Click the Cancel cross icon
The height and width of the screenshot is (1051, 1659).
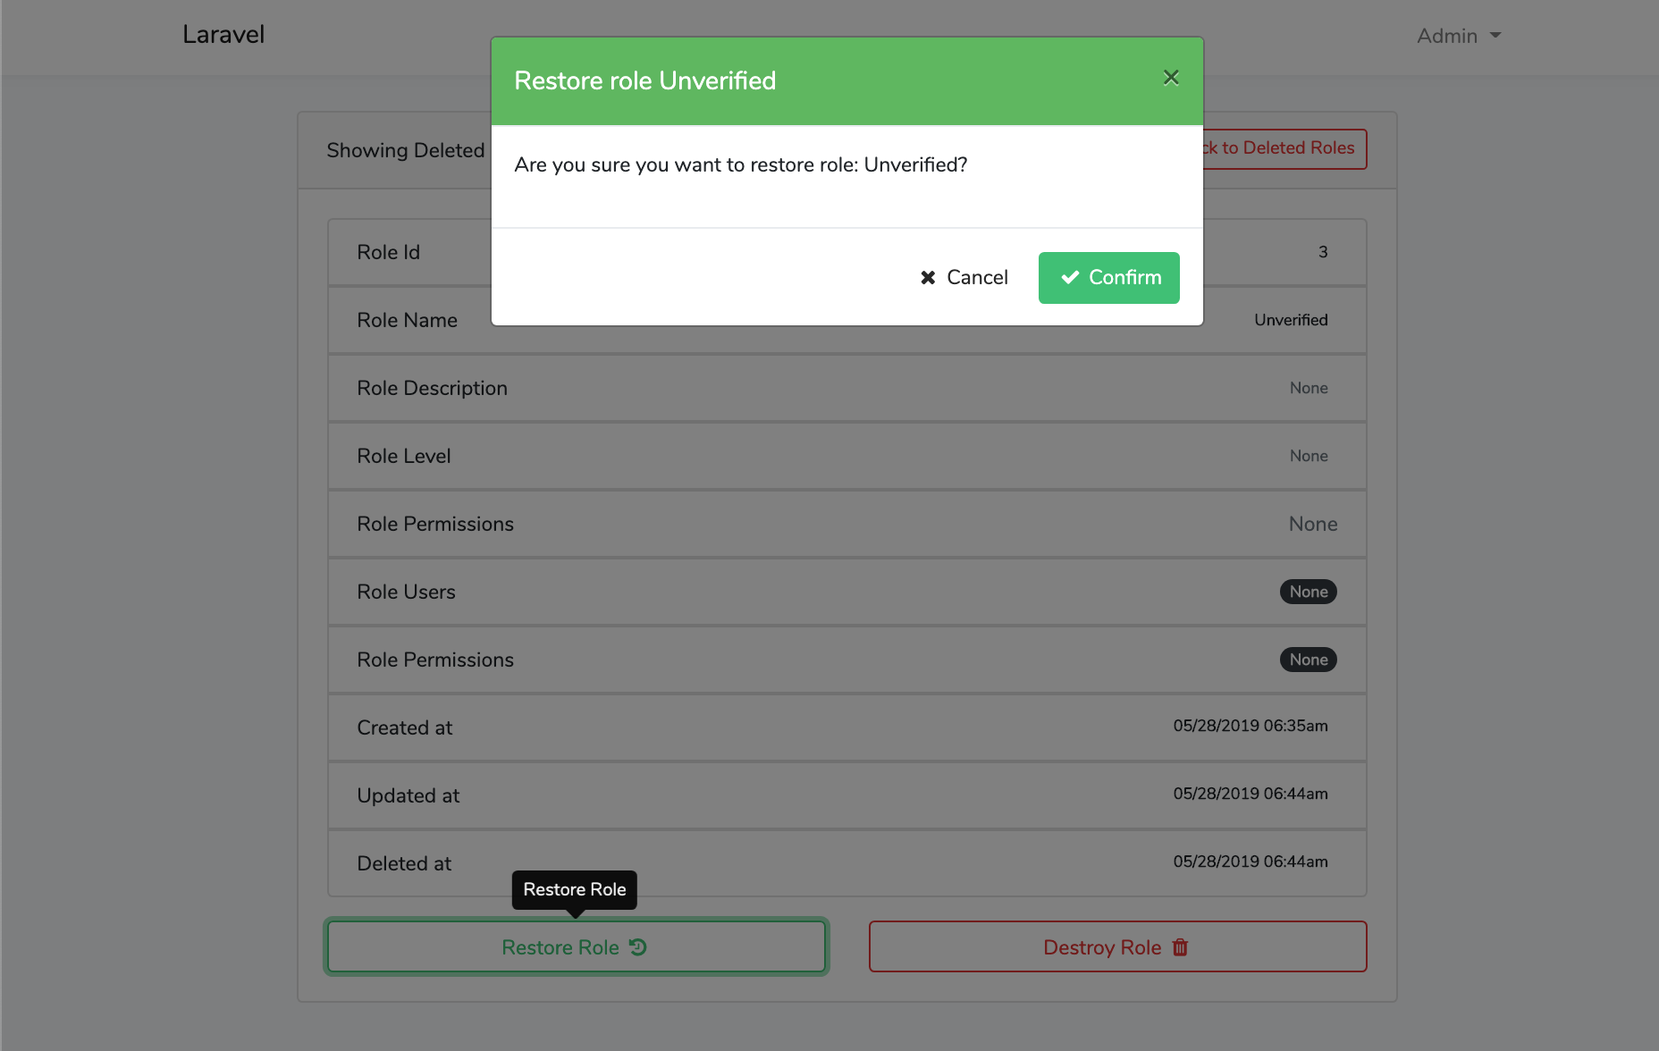[928, 278]
